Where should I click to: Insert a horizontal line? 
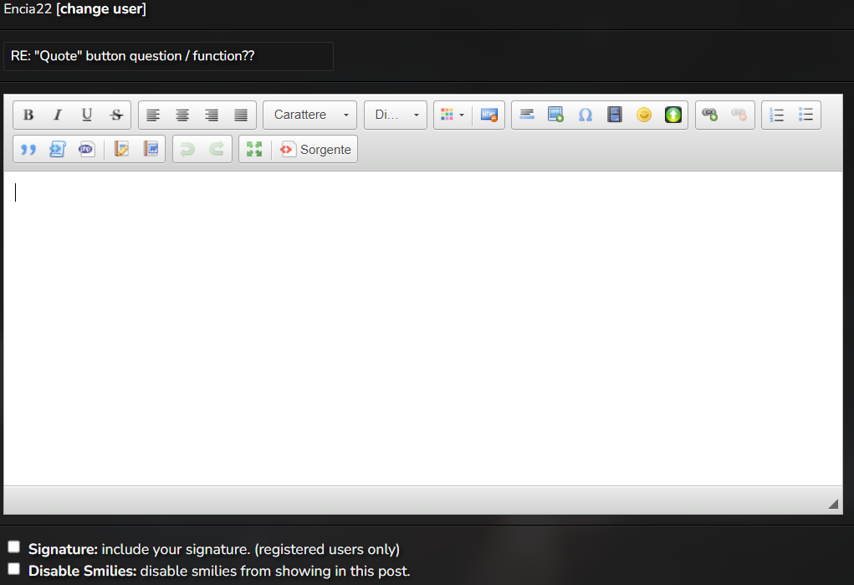(527, 115)
